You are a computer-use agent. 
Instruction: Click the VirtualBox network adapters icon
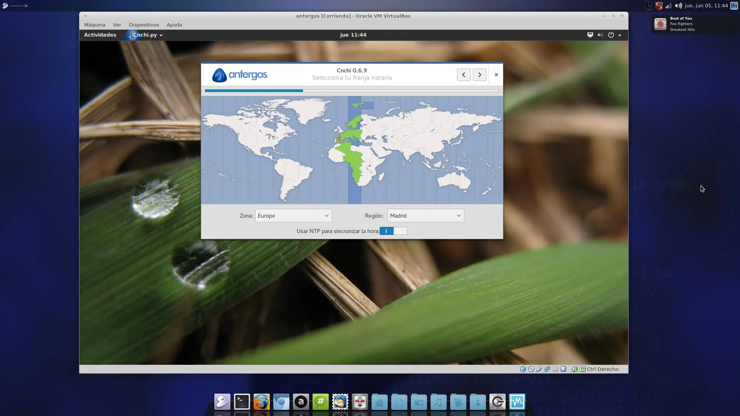point(547,369)
